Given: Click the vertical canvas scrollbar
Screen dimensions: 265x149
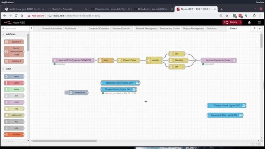Looking at the screenshot, I should tap(261, 41).
